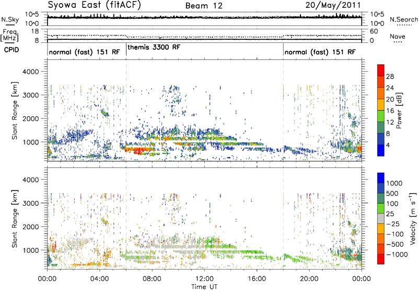Click the '1000' velocity scale value
This screenshot has height=290, width=418.
[x=394, y=183]
